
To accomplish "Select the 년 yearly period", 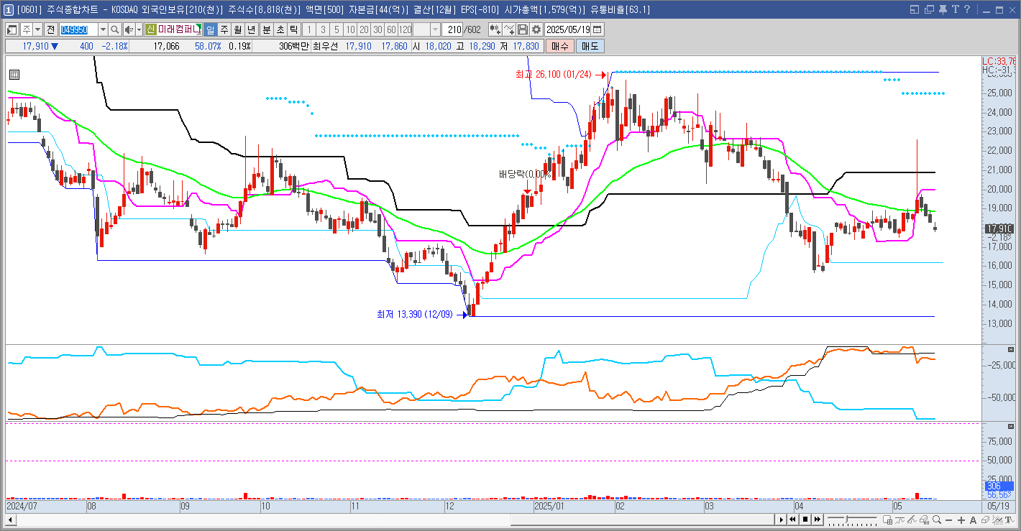I will tap(252, 29).
